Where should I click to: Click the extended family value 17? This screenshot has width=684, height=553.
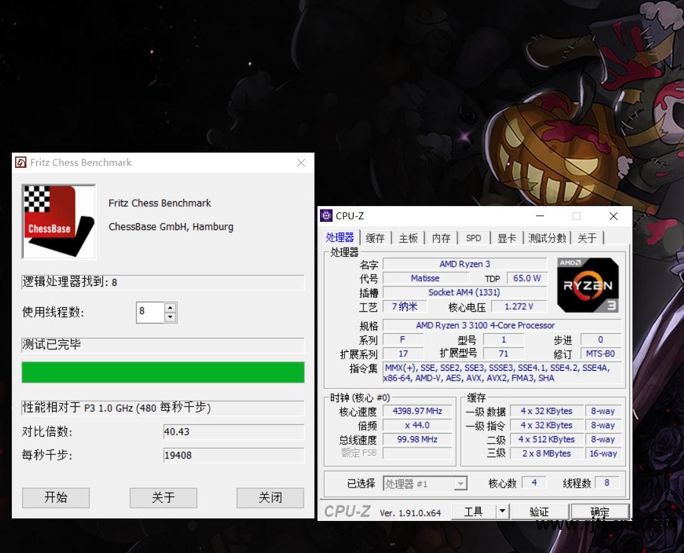click(403, 353)
